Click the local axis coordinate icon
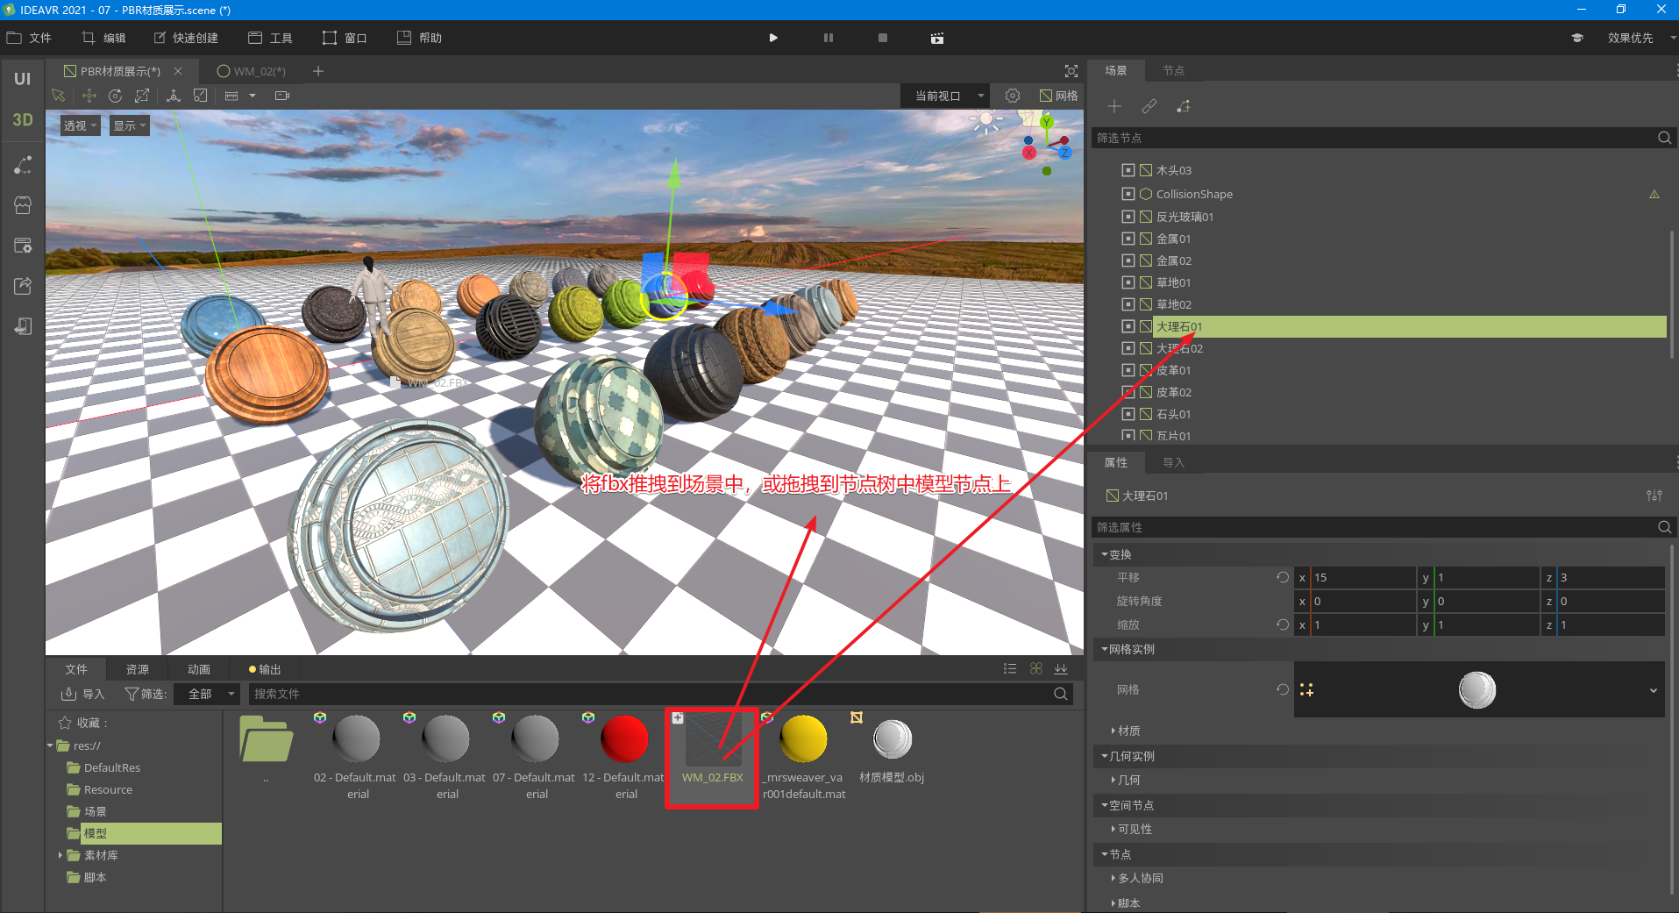Viewport: 1679px width, 913px height. coord(174,96)
